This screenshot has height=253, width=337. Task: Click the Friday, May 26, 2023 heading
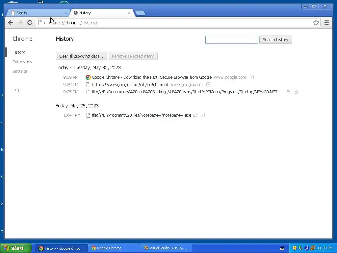[x=77, y=106]
